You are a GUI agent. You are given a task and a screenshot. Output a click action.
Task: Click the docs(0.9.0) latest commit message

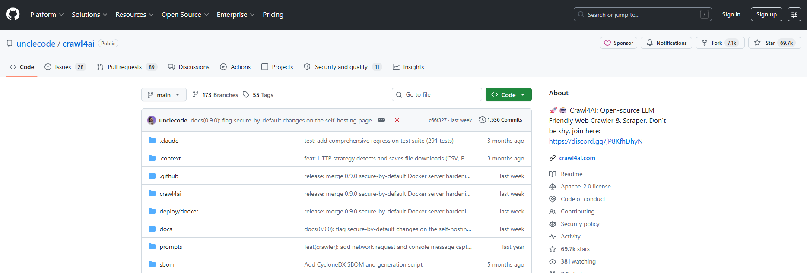(281, 120)
